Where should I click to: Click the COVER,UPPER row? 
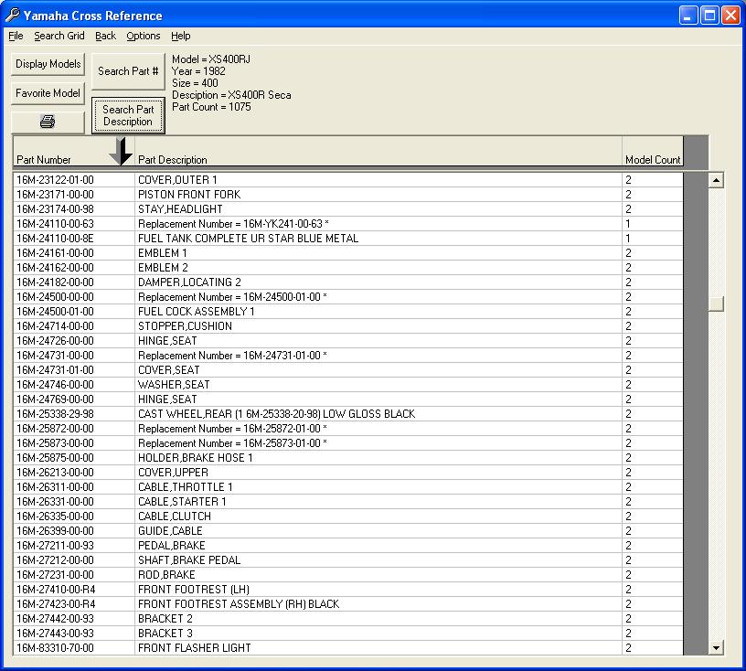pyautogui.click(x=347, y=472)
